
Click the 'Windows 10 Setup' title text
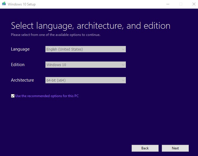22,4
